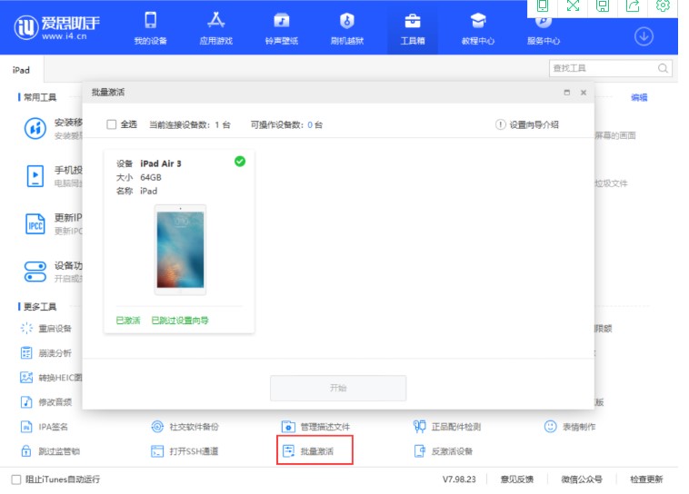This screenshot has width=689, height=494.
Task: Click the i4 爱思助手 logo
Action: pos(56,27)
